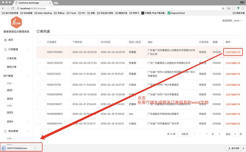Check the box for order 15183172021
Image resolution: width=246 pixels, height=152 pixels.
pyautogui.click(x=40, y=74)
